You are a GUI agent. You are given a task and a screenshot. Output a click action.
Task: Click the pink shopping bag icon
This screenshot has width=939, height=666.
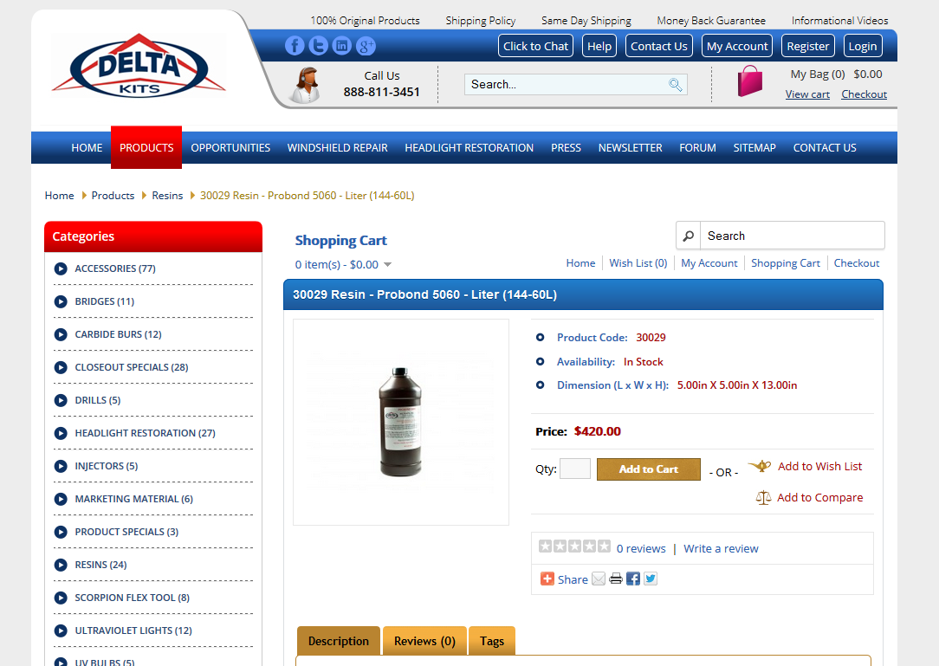tap(750, 81)
